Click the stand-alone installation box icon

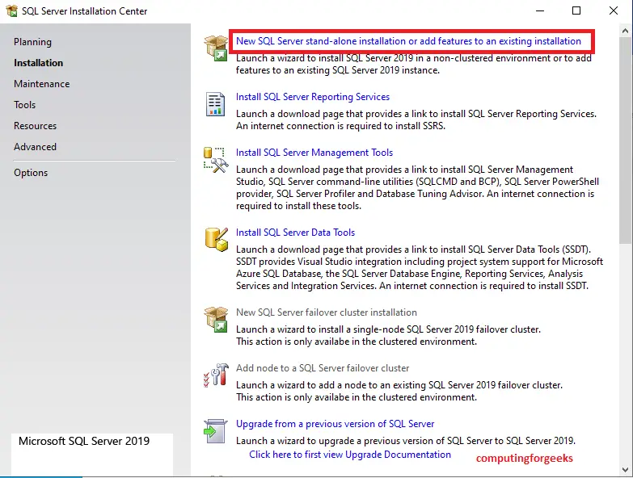coord(216,48)
